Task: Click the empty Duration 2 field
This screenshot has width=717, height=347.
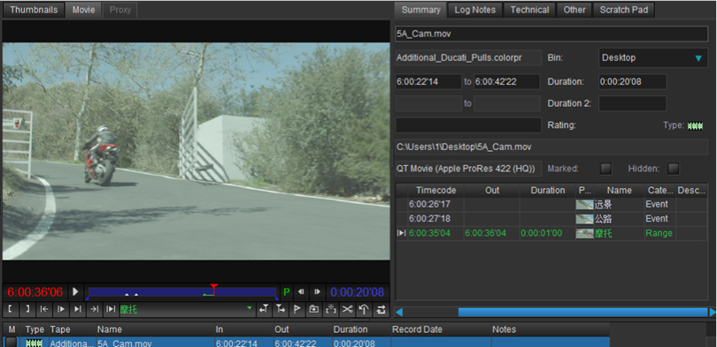Action: click(632, 103)
